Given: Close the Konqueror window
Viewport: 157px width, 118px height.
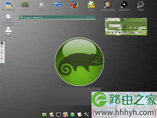Looking at the screenshot, I should click(93, 18).
